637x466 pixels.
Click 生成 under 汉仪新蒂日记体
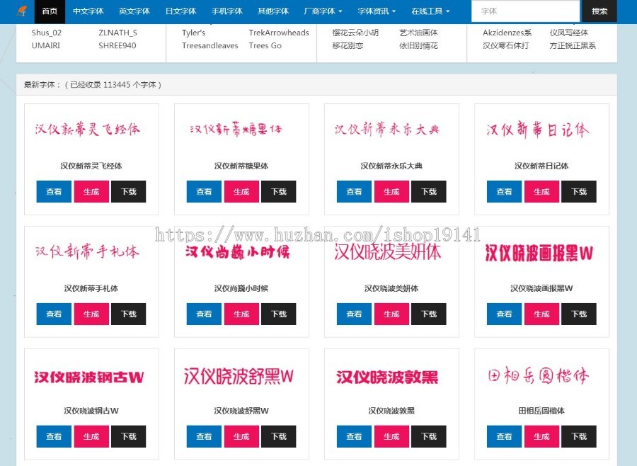[x=541, y=191]
